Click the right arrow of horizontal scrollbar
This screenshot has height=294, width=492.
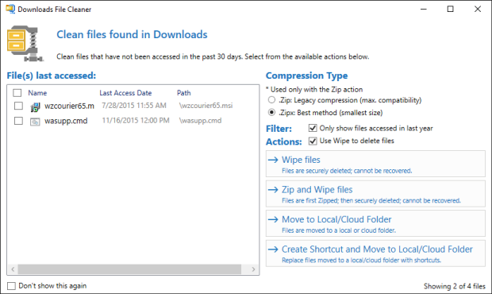point(253,269)
